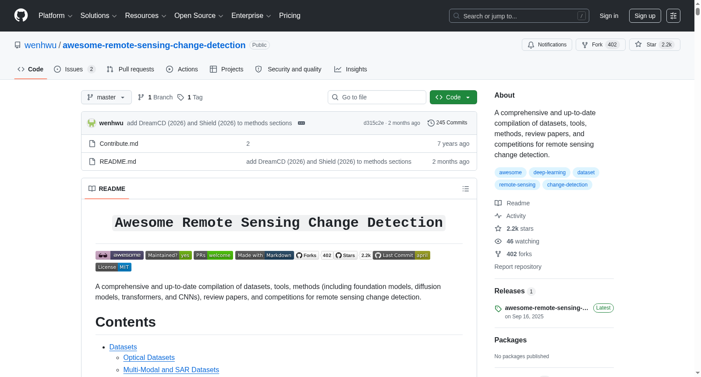The height and width of the screenshot is (377, 701).
Task: Open the global navigation icon beside Sign up
Action: (x=673, y=16)
